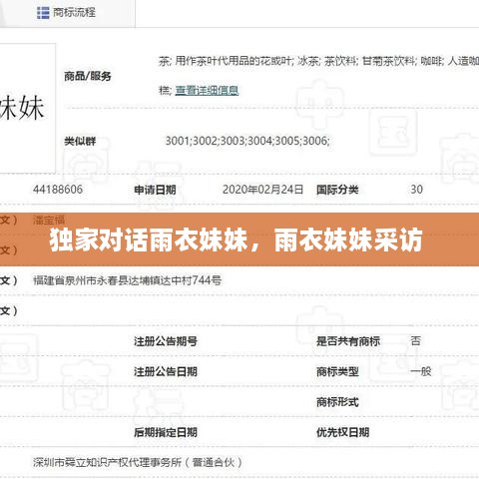Select the 注册公告日期 label

(166, 371)
